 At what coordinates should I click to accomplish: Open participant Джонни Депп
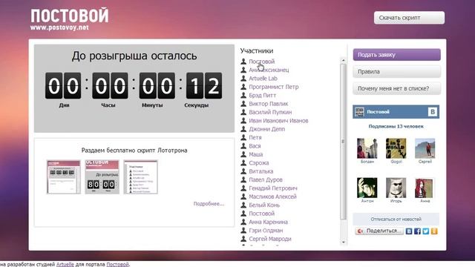[267, 129]
